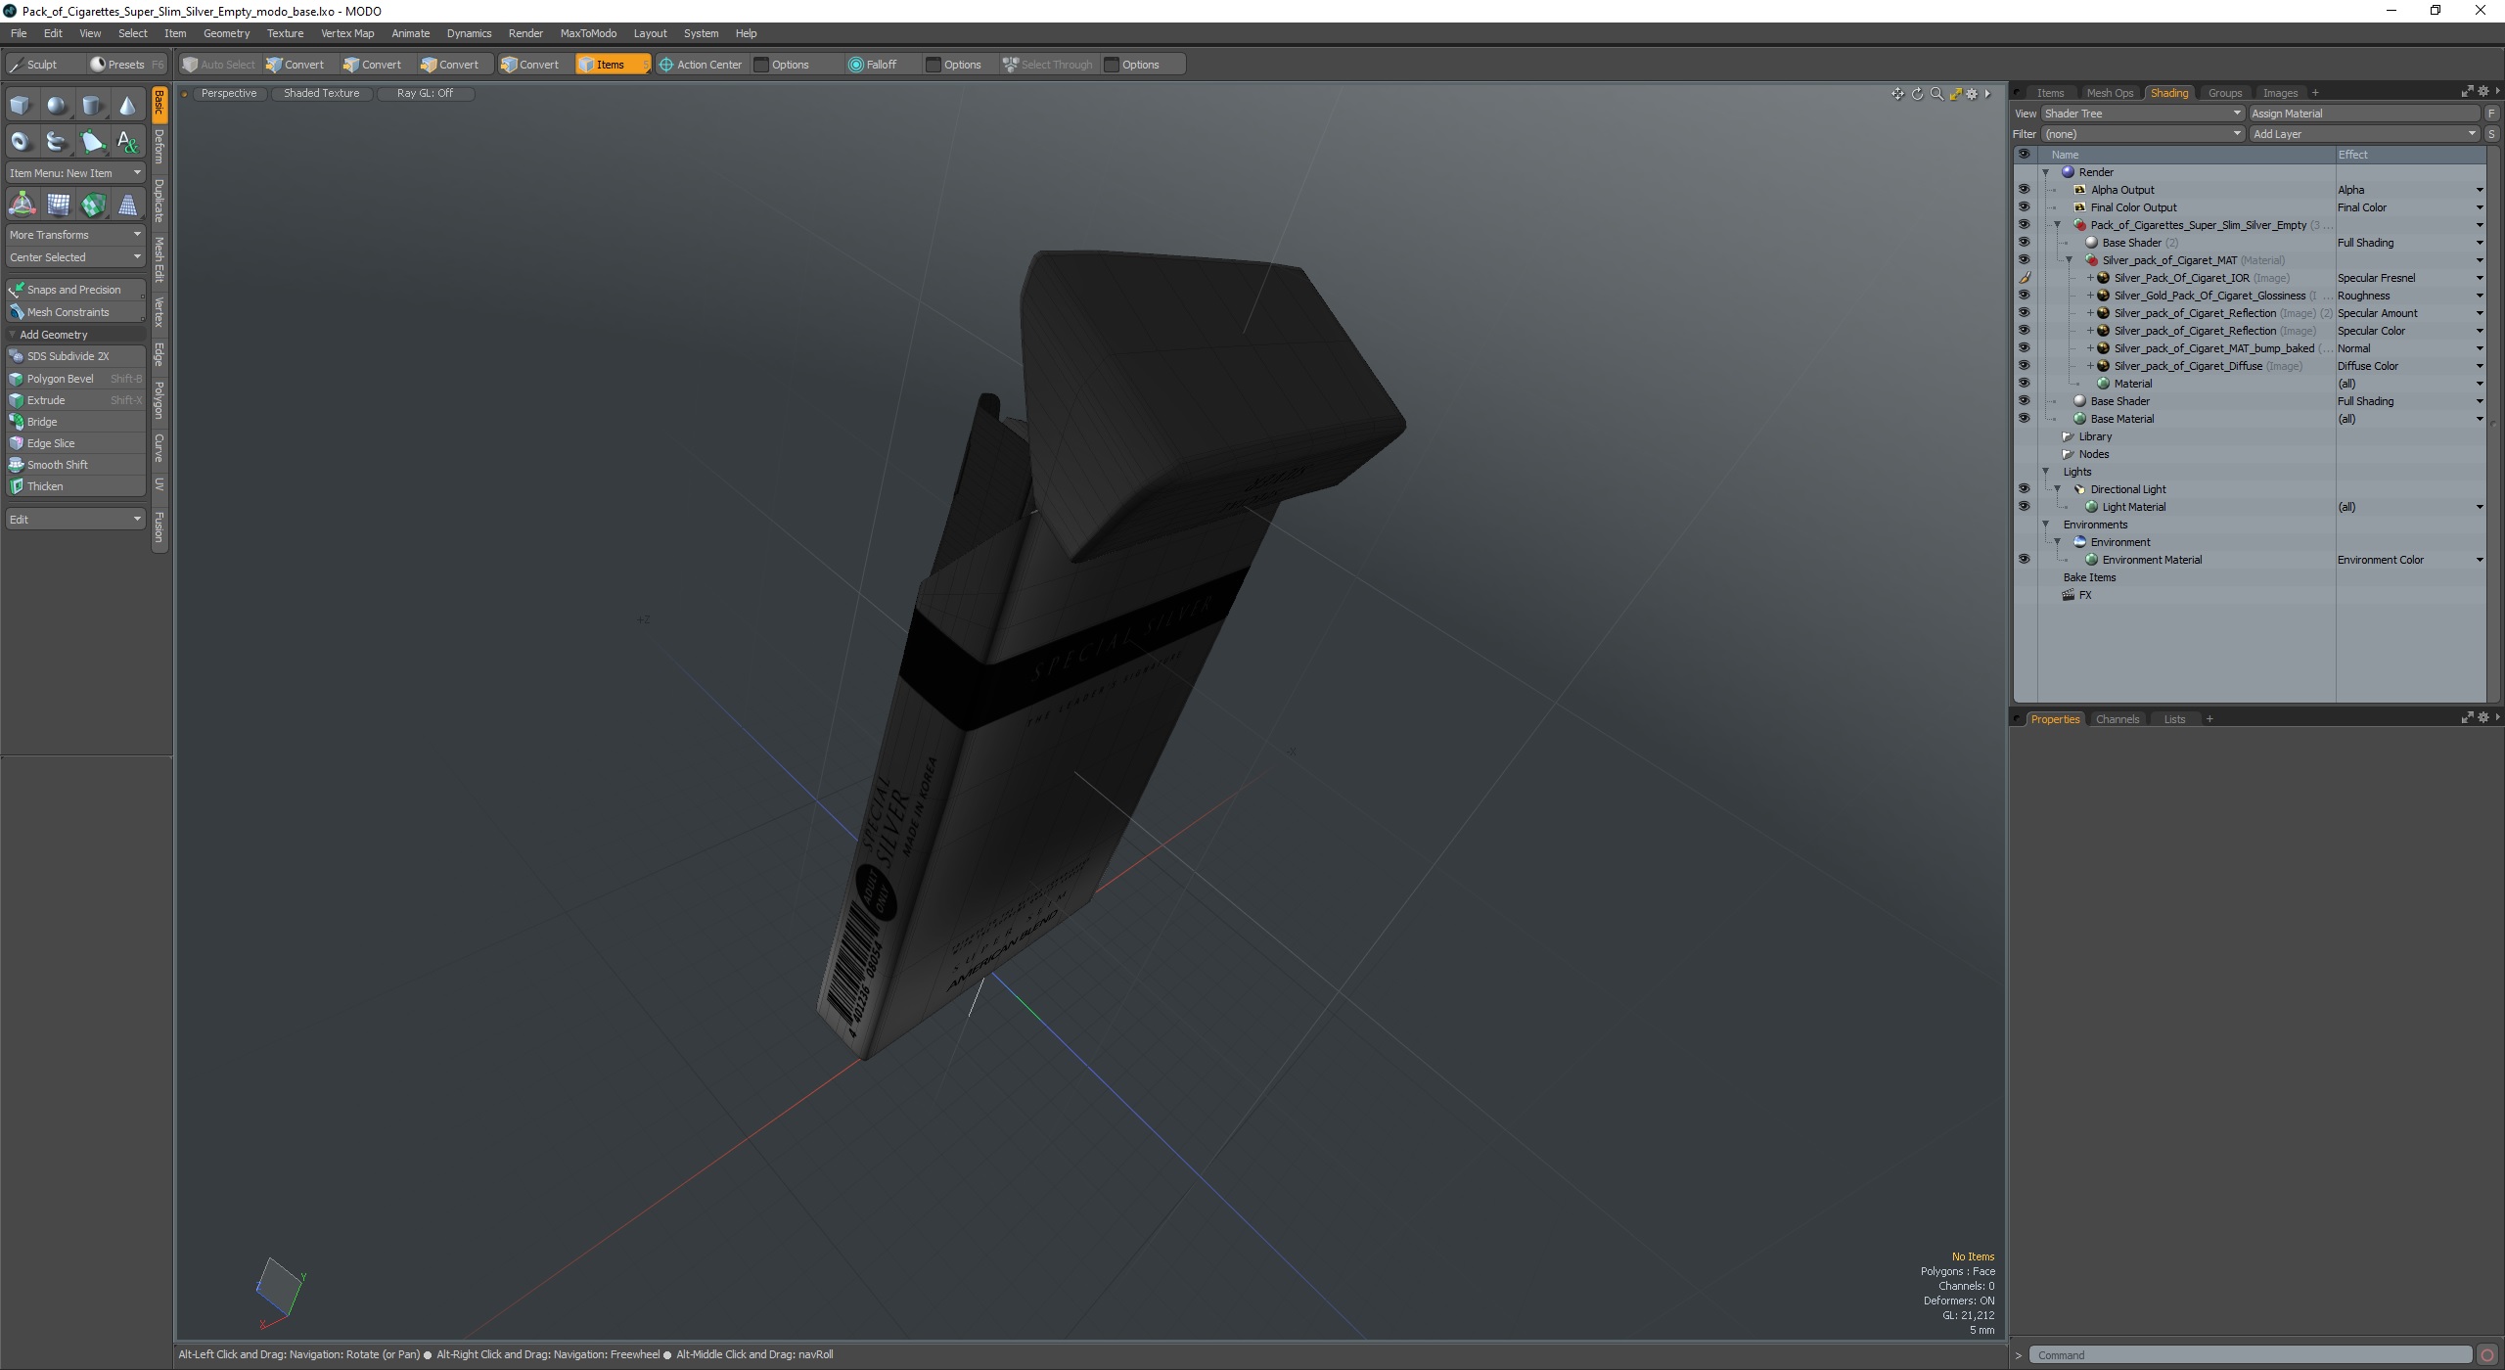This screenshot has height=1370, width=2505.
Task: Click the Command input field
Action: point(2251,1355)
